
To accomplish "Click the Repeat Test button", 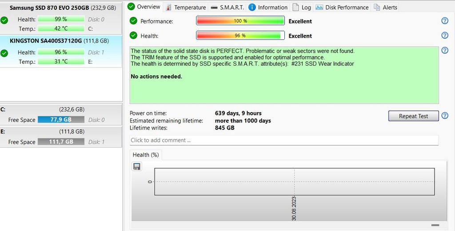I will click(x=413, y=116).
